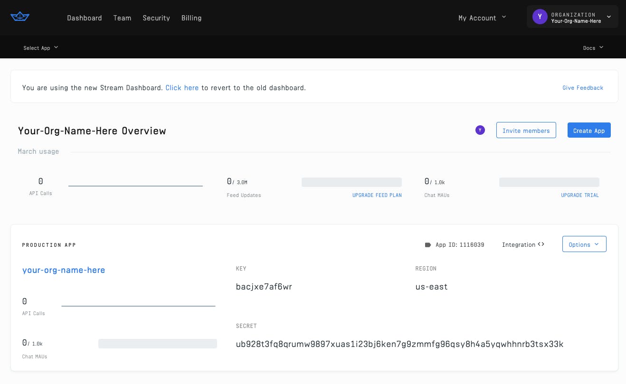This screenshot has height=384, width=626.
Task: Click the purple Y organization avatar in header
Action: (540, 17)
